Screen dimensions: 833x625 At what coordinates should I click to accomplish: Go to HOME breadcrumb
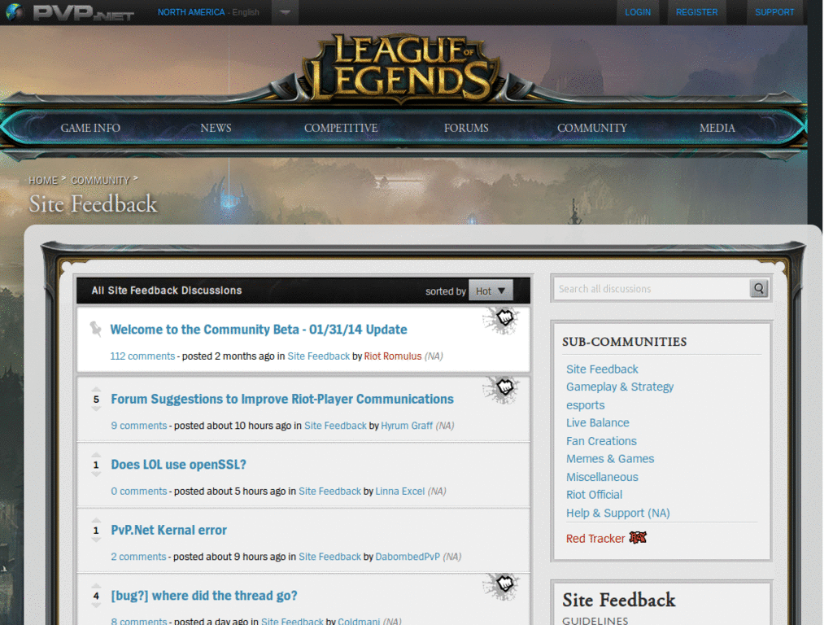(43, 181)
